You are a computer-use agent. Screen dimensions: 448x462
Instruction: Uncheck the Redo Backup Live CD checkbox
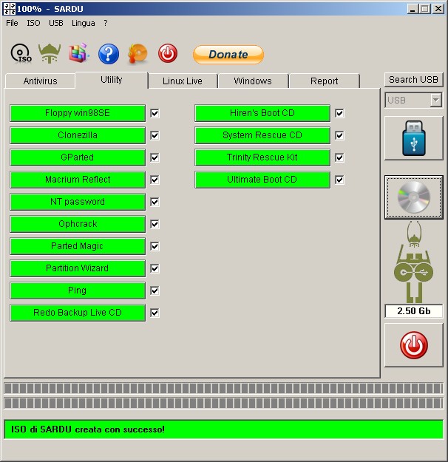click(x=155, y=313)
